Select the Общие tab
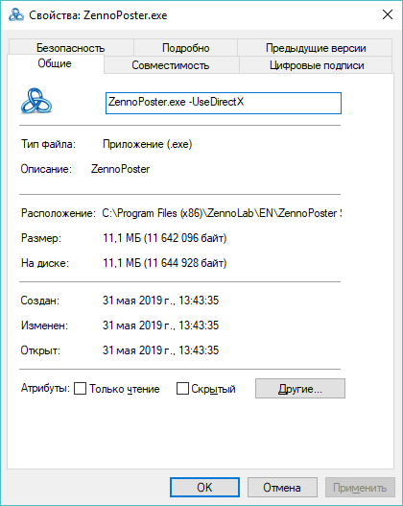Image resolution: width=403 pixels, height=506 pixels. point(55,63)
